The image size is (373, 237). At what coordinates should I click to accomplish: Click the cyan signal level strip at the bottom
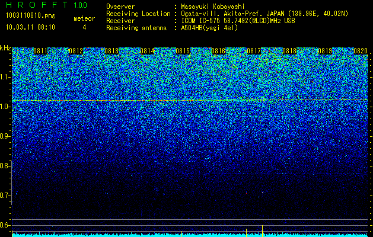click(x=190, y=235)
